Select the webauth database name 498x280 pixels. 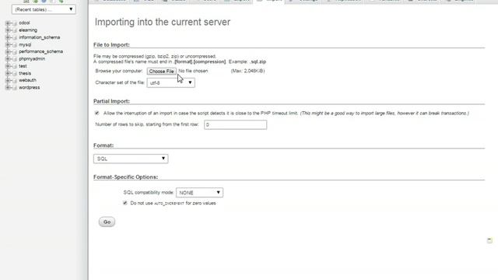[x=28, y=80]
